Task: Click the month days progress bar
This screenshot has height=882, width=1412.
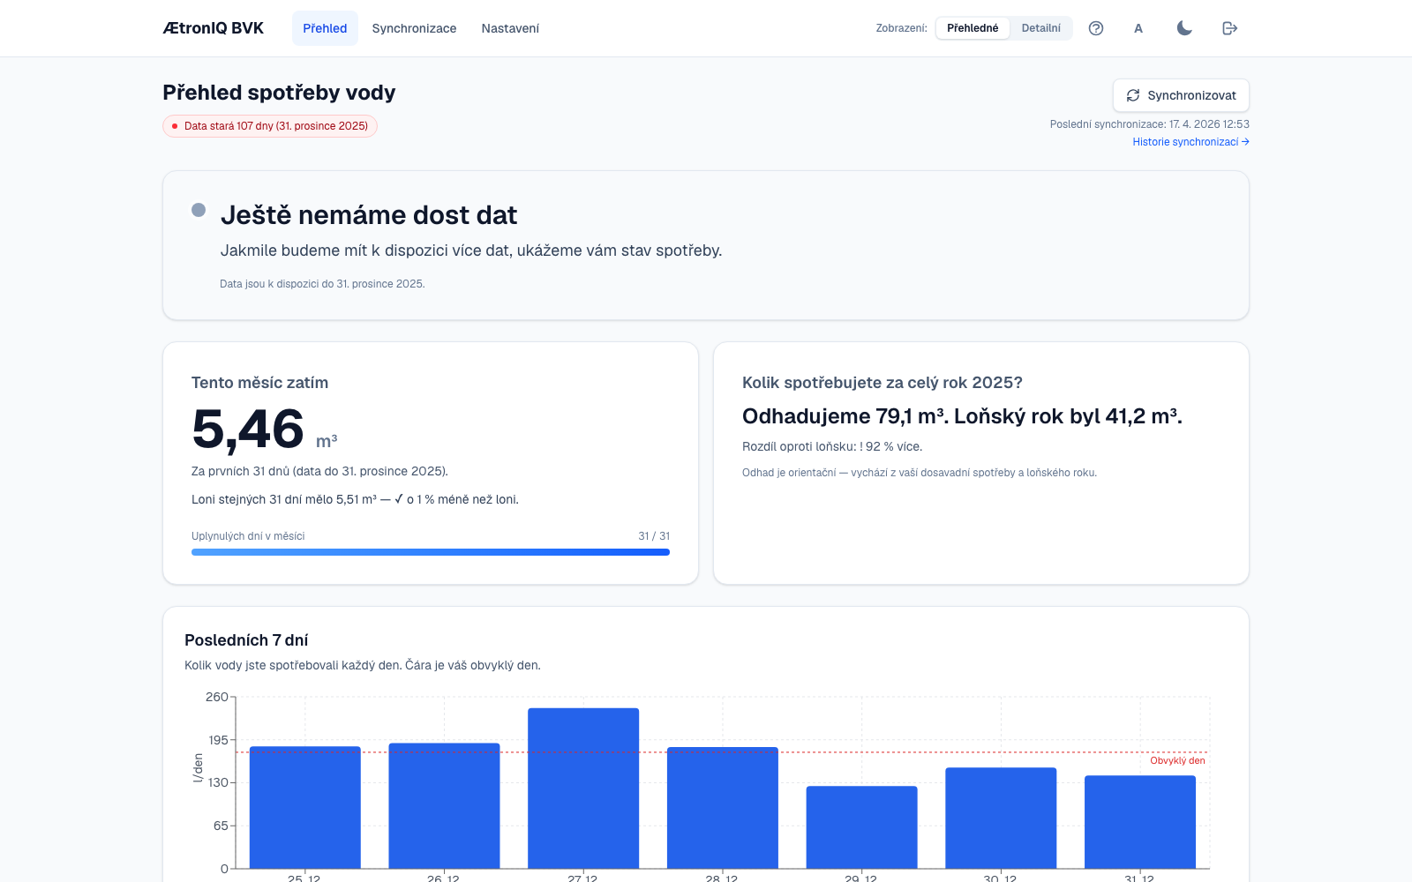Action: pos(431,552)
